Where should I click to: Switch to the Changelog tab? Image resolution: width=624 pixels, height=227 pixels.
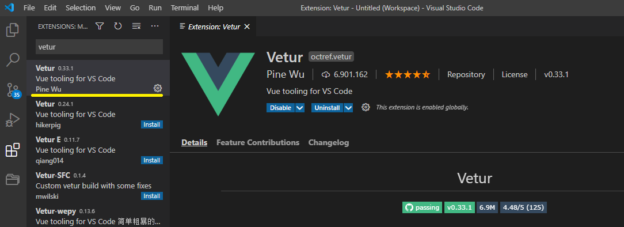pyautogui.click(x=329, y=142)
